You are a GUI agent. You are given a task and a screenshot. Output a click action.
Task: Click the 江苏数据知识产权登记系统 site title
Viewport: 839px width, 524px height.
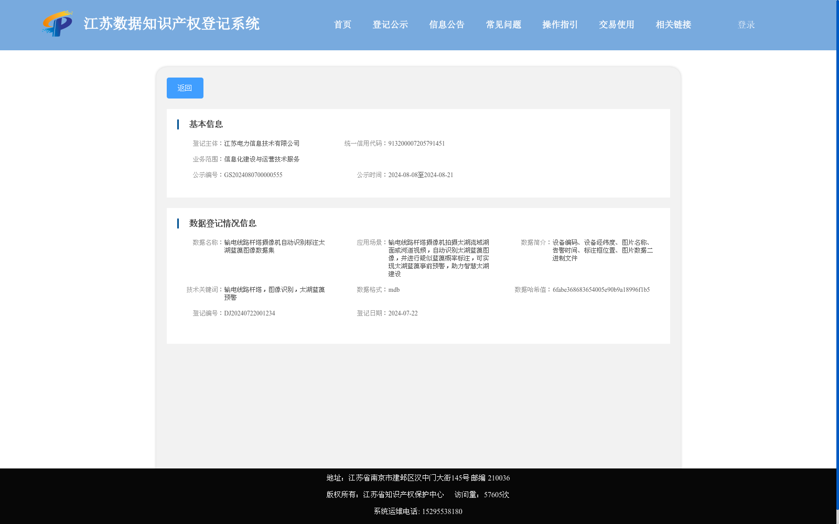[x=171, y=24]
